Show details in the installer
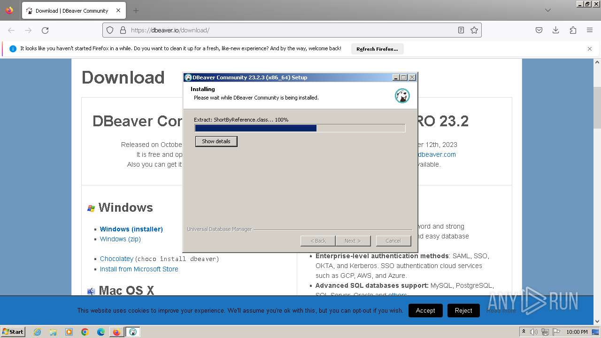Image resolution: width=601 pixels, height=338 pixels. pyautogui.click(x=216, y=141)
